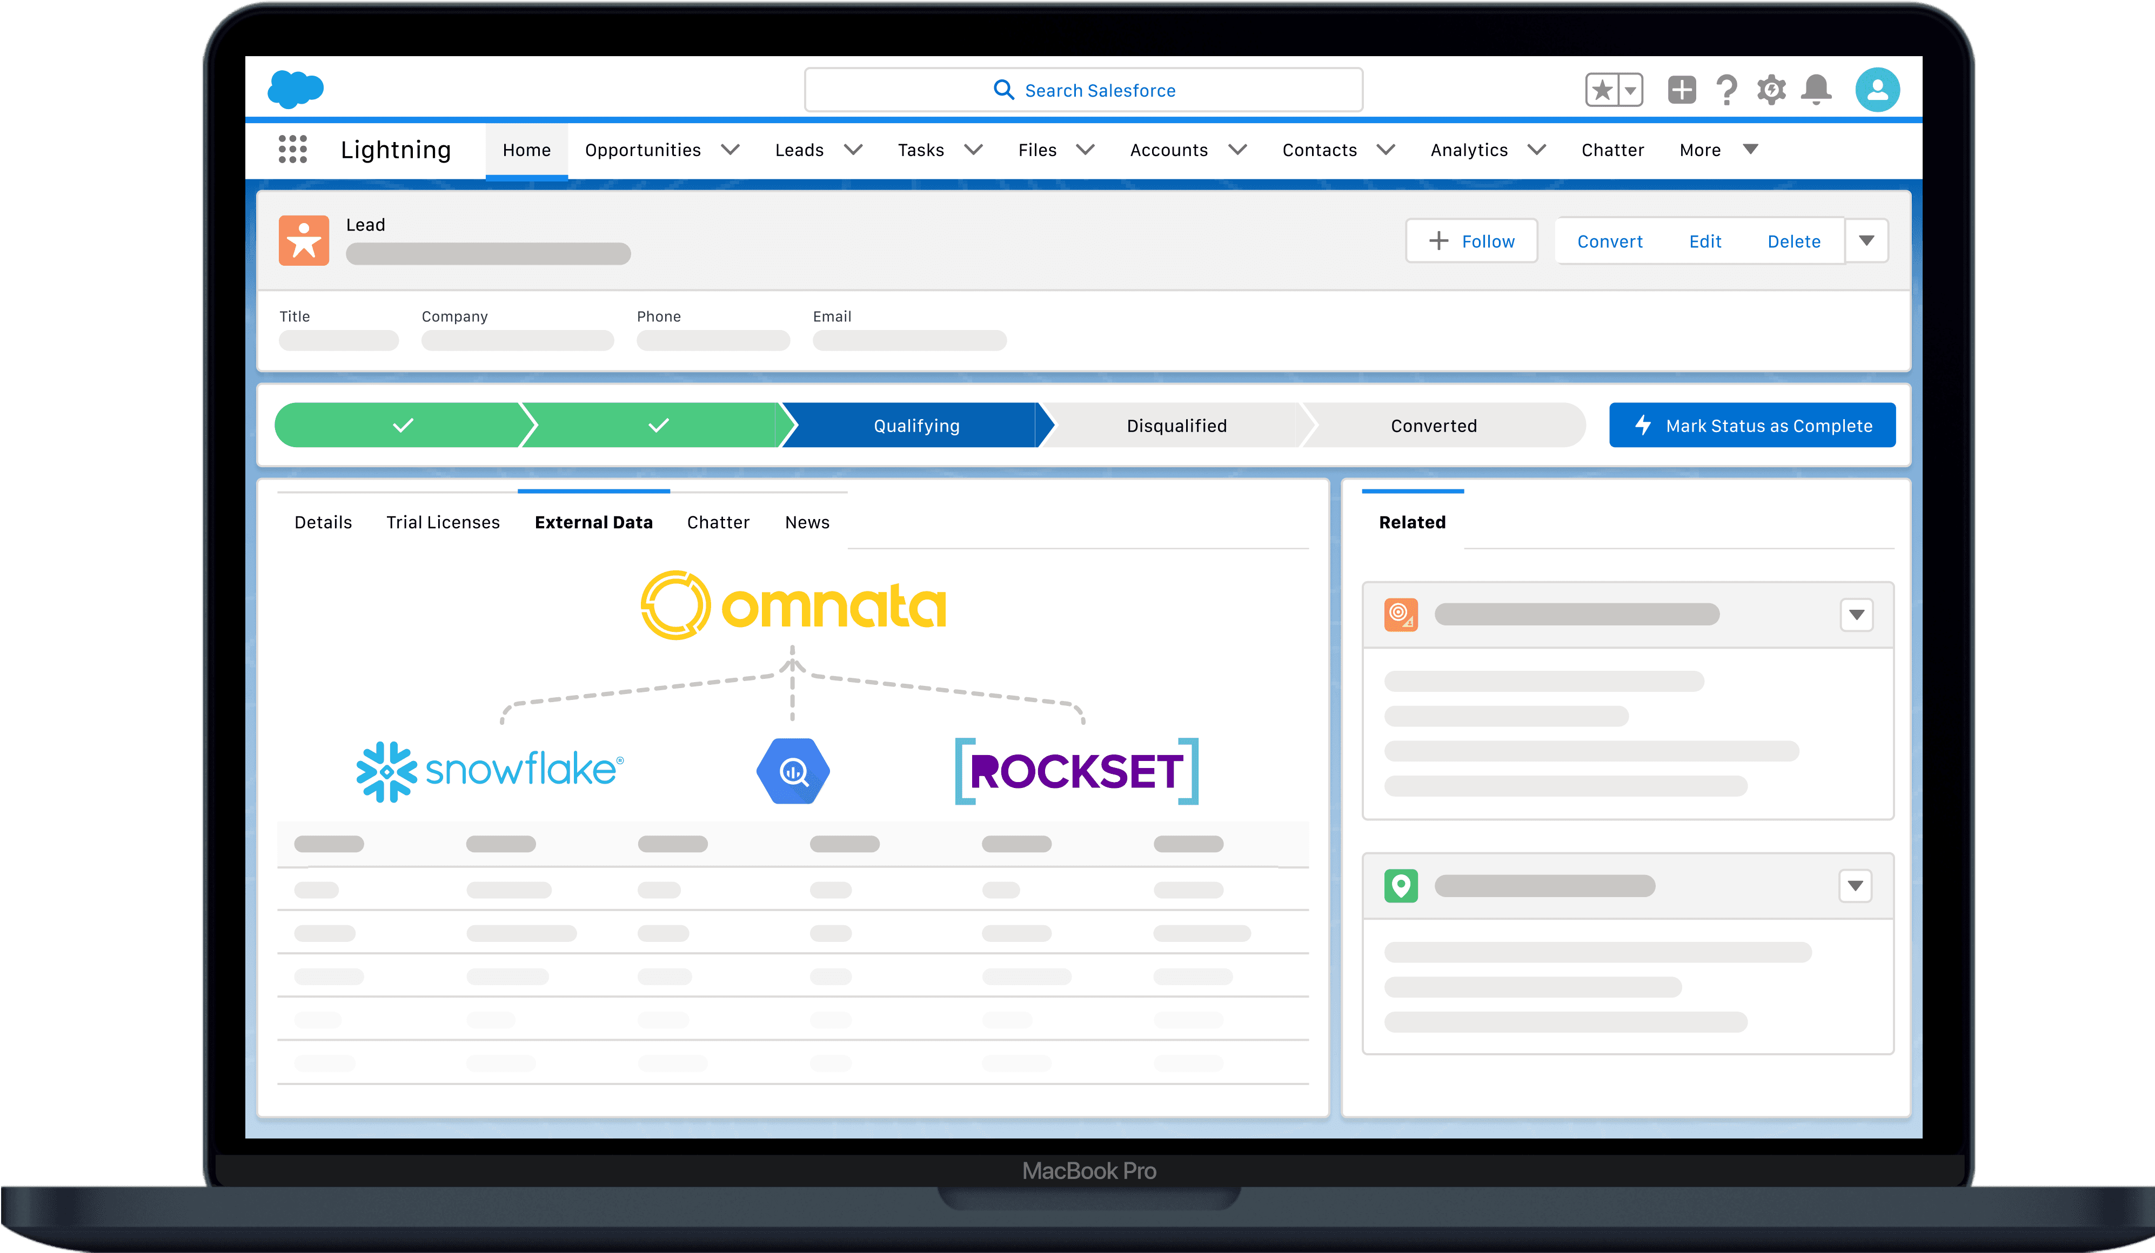Open the user profile avatar
The width and height of the screenshot is (2155, 1253).
[x=1877, y=90]
